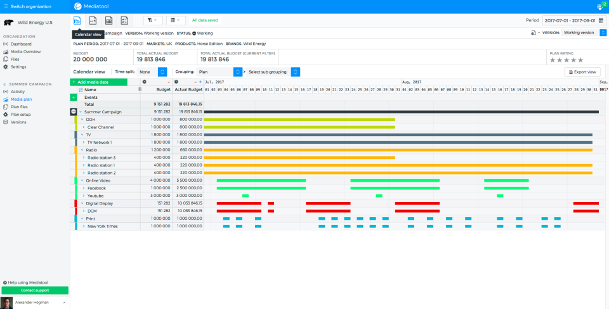Rate the plan with the fifth star

pyautogui.click(x=580, y=60)
